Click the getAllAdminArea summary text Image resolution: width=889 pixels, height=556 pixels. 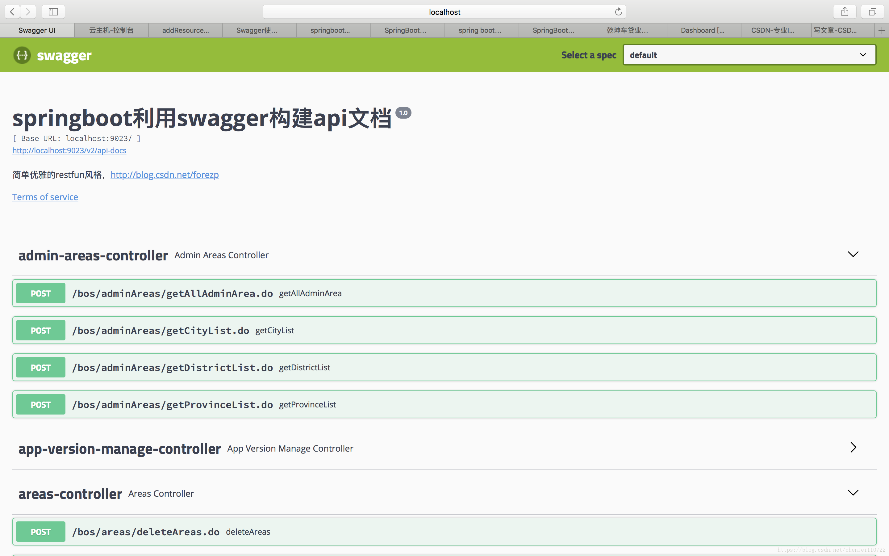click(x=311, y=293)
